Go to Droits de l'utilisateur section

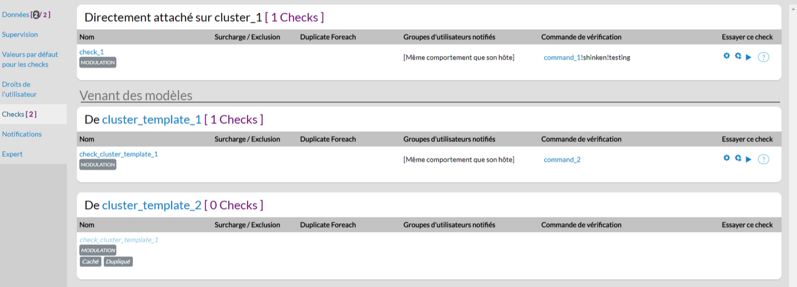20,89
